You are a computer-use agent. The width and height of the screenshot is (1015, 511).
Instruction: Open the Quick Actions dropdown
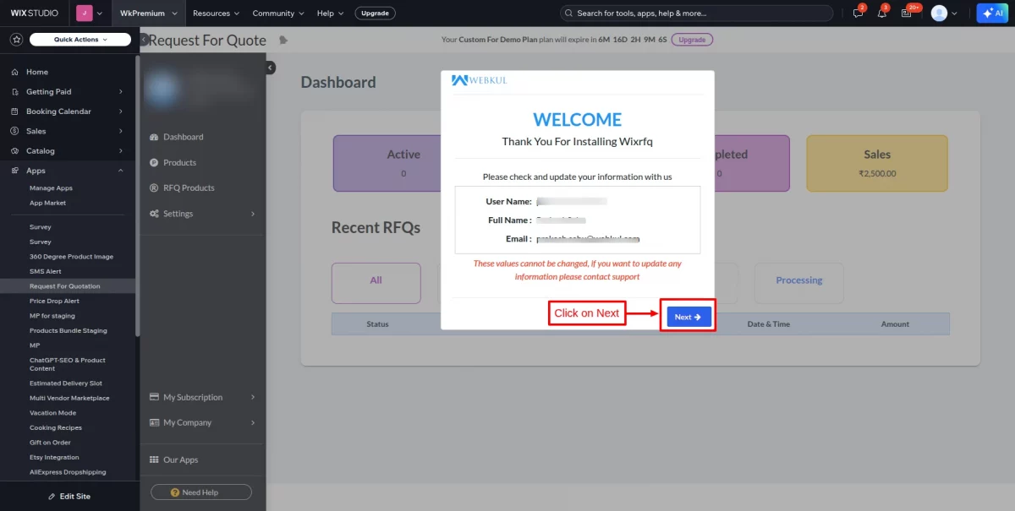[x=80, y=40]
